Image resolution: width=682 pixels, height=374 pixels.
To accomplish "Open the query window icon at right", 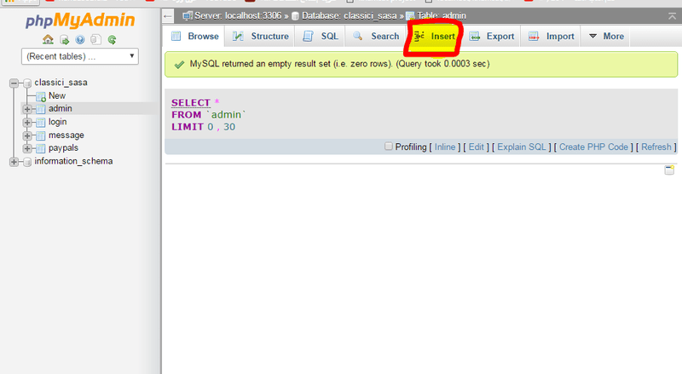I will click(669, 170).
